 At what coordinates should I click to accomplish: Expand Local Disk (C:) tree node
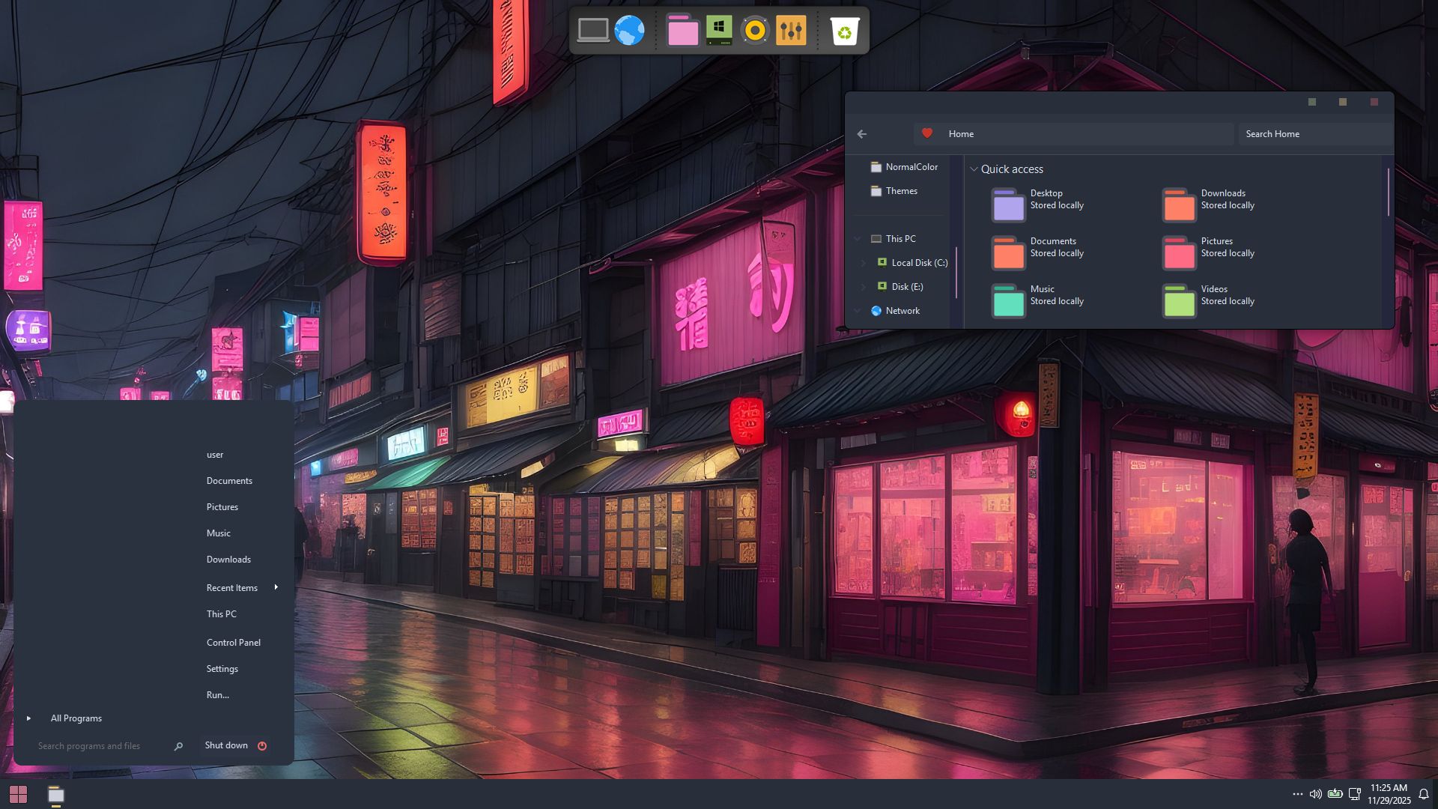863,263
